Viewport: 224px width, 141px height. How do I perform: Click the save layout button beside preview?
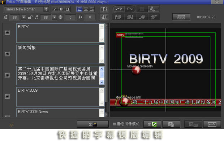pos(171,124)
